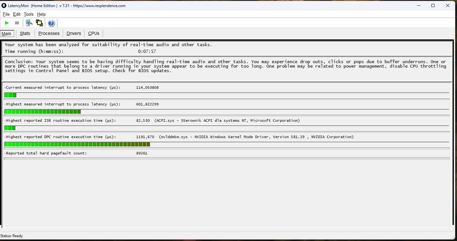Open help with the blue question mark icon
This screenshot has width=457, height=241.
pos(51,23)
